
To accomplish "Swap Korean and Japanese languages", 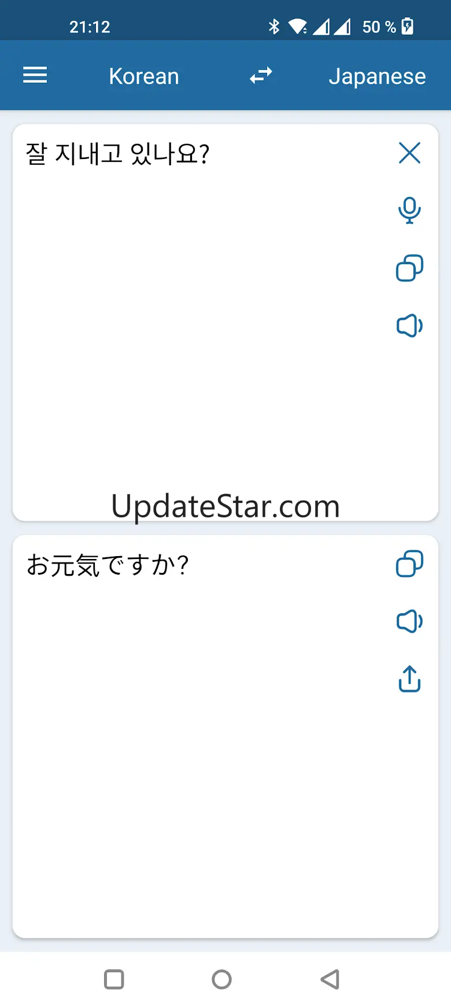I will 261,76.
